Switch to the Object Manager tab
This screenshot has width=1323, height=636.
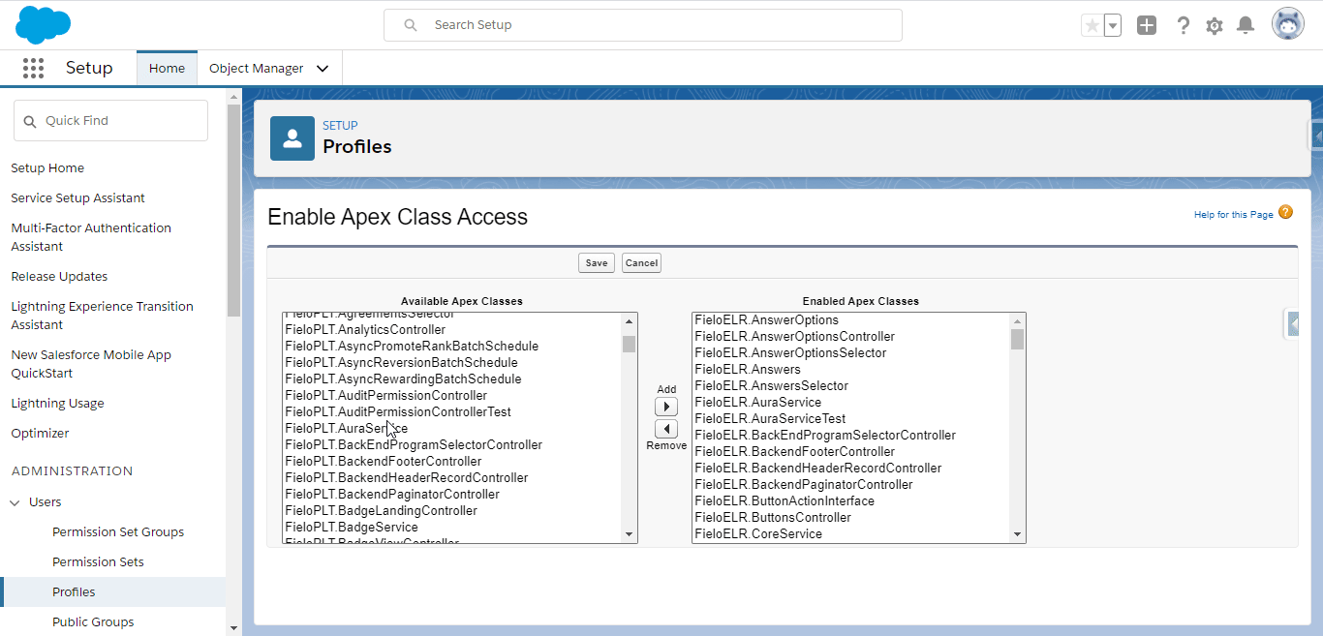click(x=256, y=69)
